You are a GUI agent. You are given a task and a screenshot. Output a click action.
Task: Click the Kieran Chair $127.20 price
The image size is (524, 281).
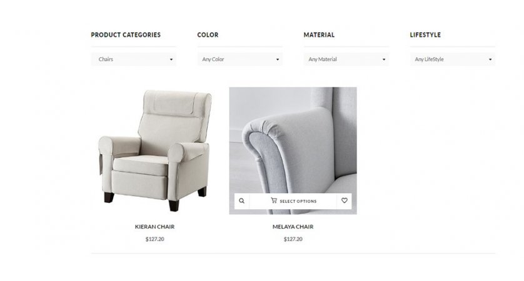154,239
